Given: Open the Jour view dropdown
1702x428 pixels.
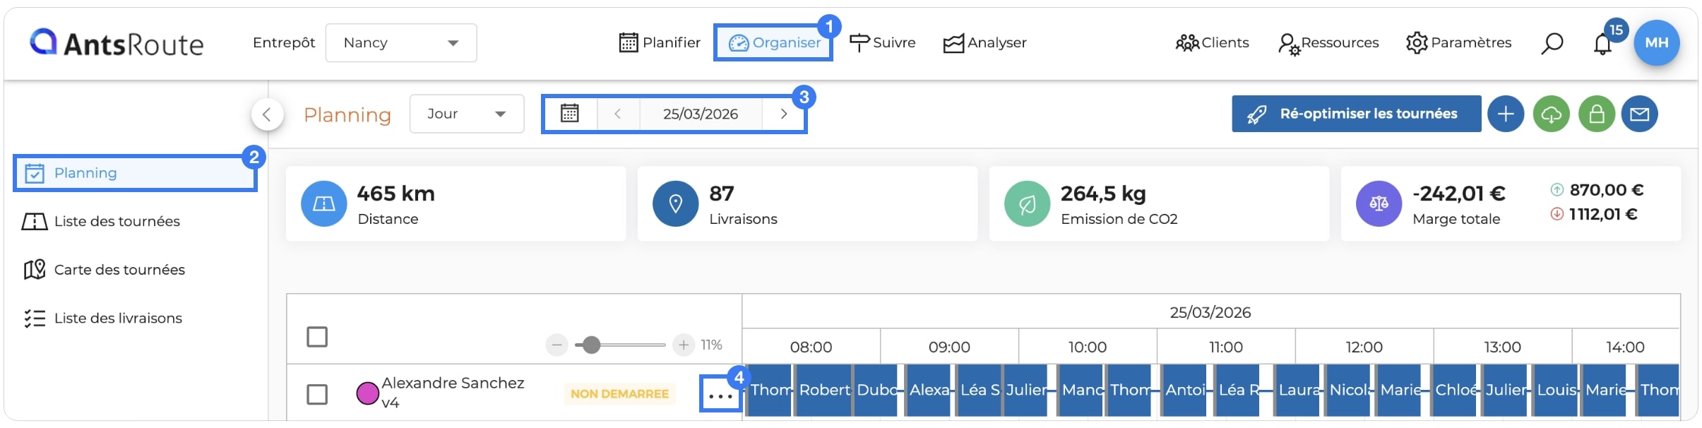Looking at the screenshot, I should tap(467, 114).
